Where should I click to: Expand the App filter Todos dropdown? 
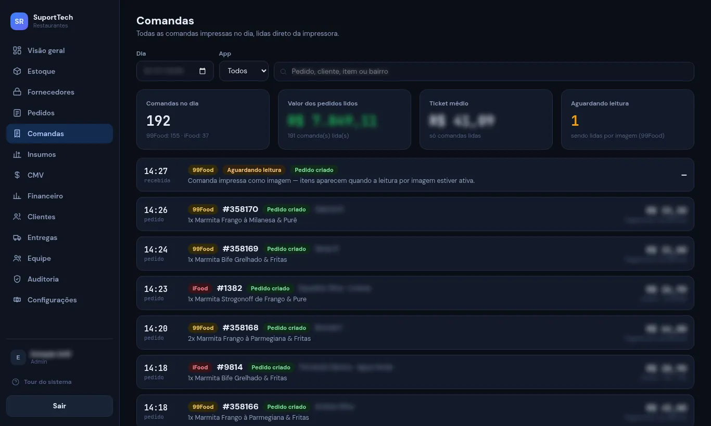(x=244, y=71)
